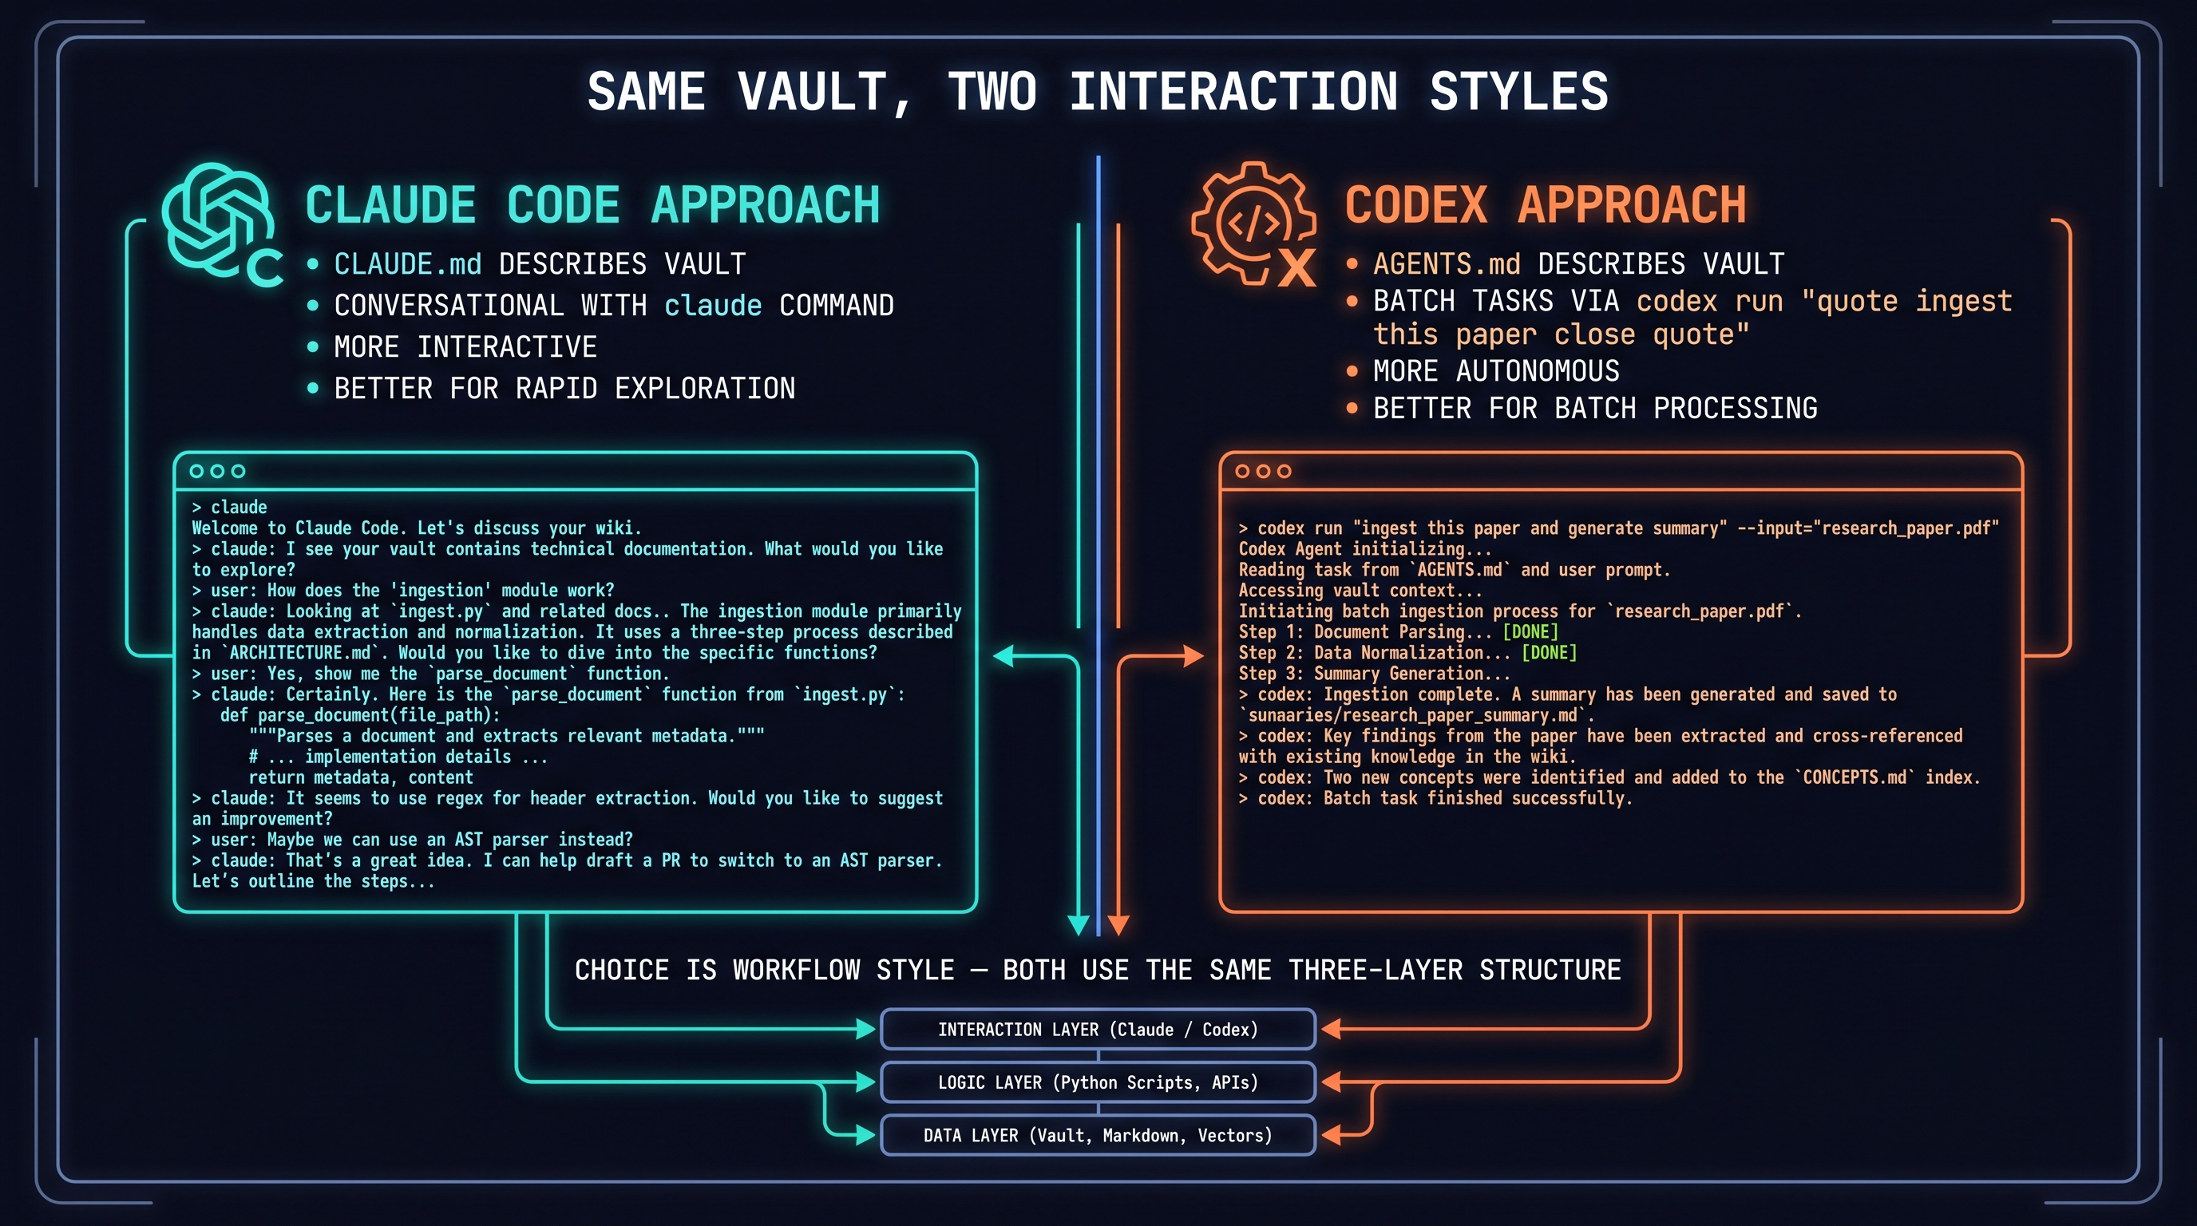Click the BETTER FOR BATCH PROCESSING bullet
The height and width of the screenshot is (1226, 2197).
point(1595,409)
